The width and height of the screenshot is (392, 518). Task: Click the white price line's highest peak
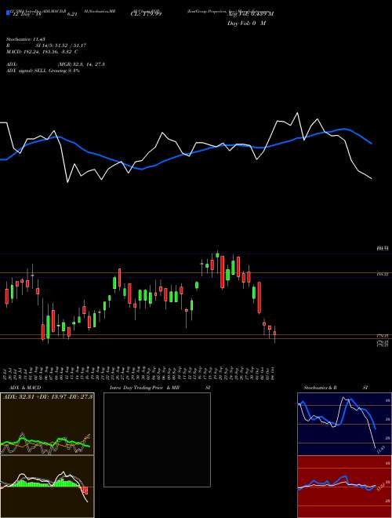(x=298, y=113)
